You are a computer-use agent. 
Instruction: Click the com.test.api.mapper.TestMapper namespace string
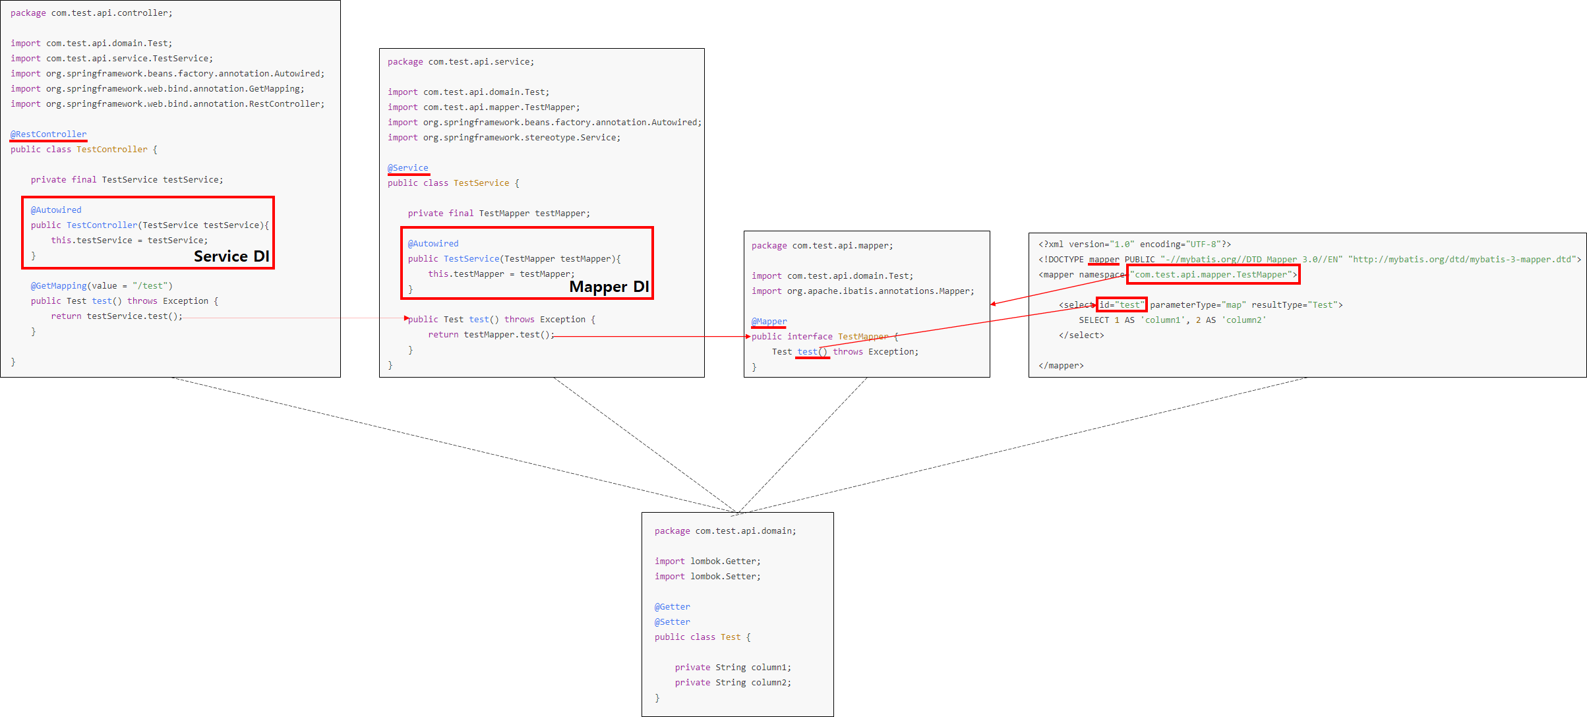point(1212,275)
